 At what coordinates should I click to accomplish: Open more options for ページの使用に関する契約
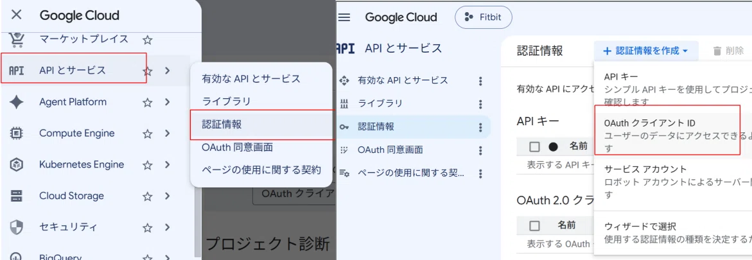(480, 173)
